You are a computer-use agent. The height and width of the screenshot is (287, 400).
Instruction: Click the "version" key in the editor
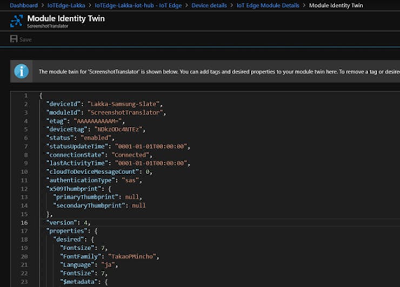pyautogui.click(x=62, y=223)
